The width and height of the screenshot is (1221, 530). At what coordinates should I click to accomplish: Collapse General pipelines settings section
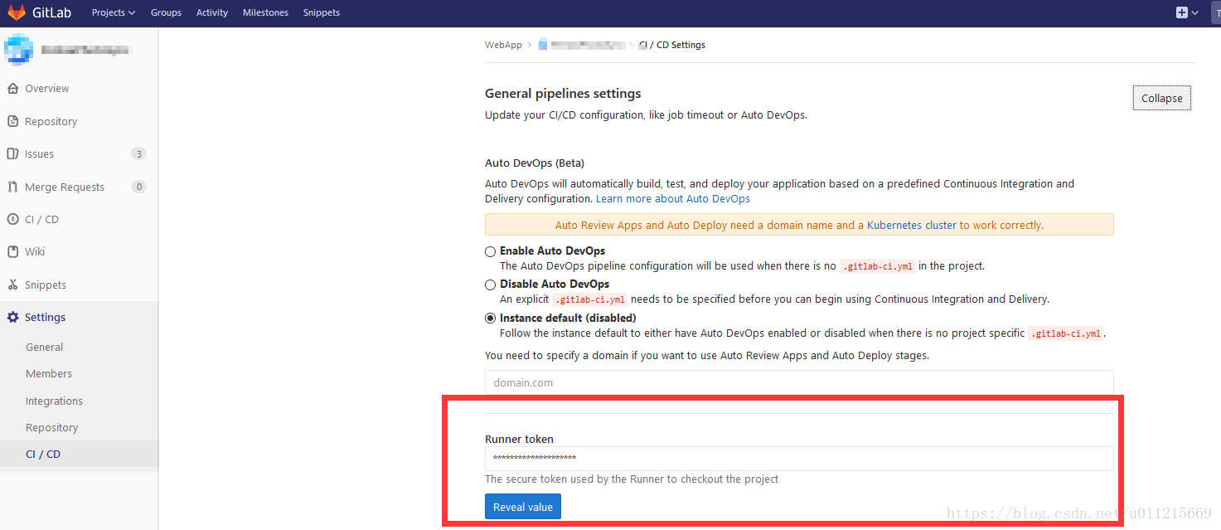[x=1161, y=98]
